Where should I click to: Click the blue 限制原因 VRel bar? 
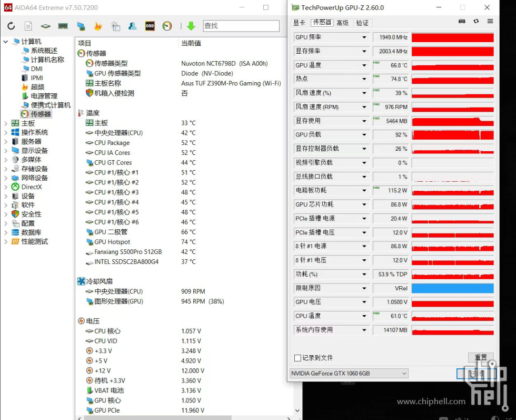click(x=452, y=288)
